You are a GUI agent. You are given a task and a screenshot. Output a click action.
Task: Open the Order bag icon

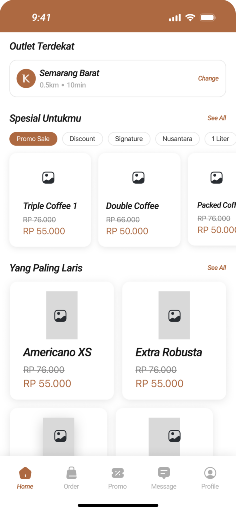click(x=71, y=473)
